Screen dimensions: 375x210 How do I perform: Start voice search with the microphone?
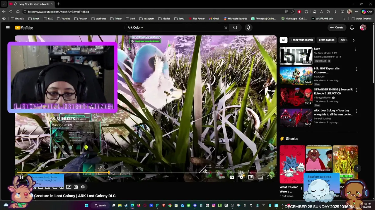[248, 28]
